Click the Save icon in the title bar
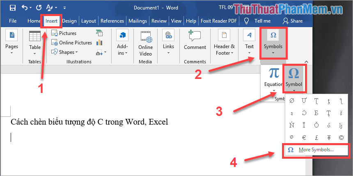353x176 pixels. (13, 8)
